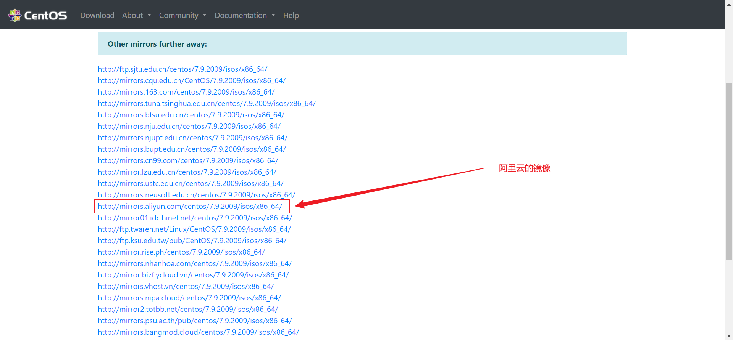Open the mirror2.totbb.net mirror link
Image resolution: width=733 pixels, height=340 pixels.
(x=188, y=309)
